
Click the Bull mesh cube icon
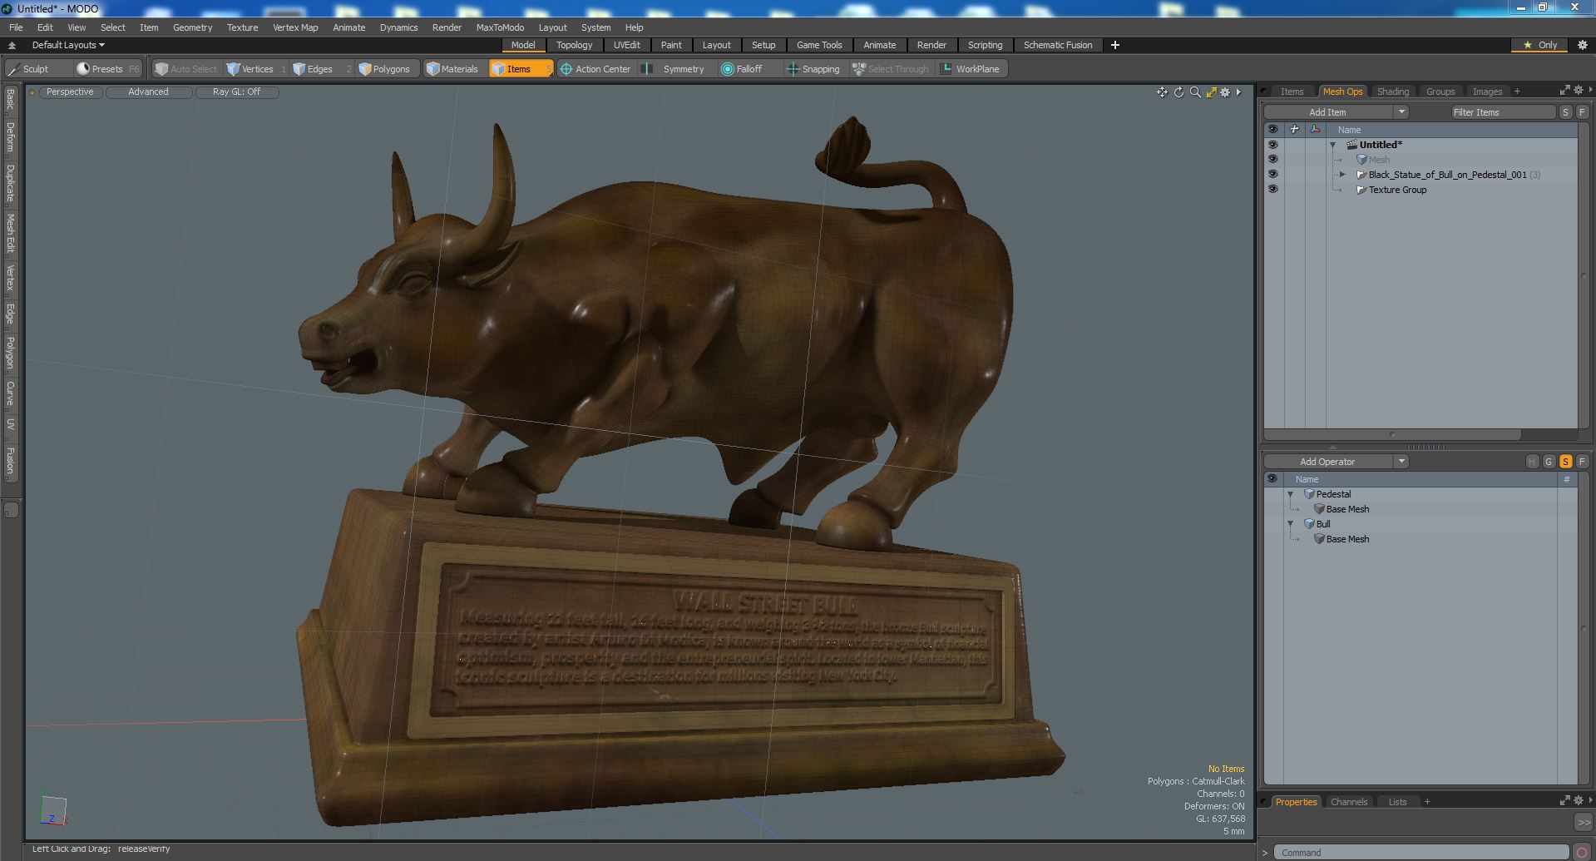coord(1309,524)
